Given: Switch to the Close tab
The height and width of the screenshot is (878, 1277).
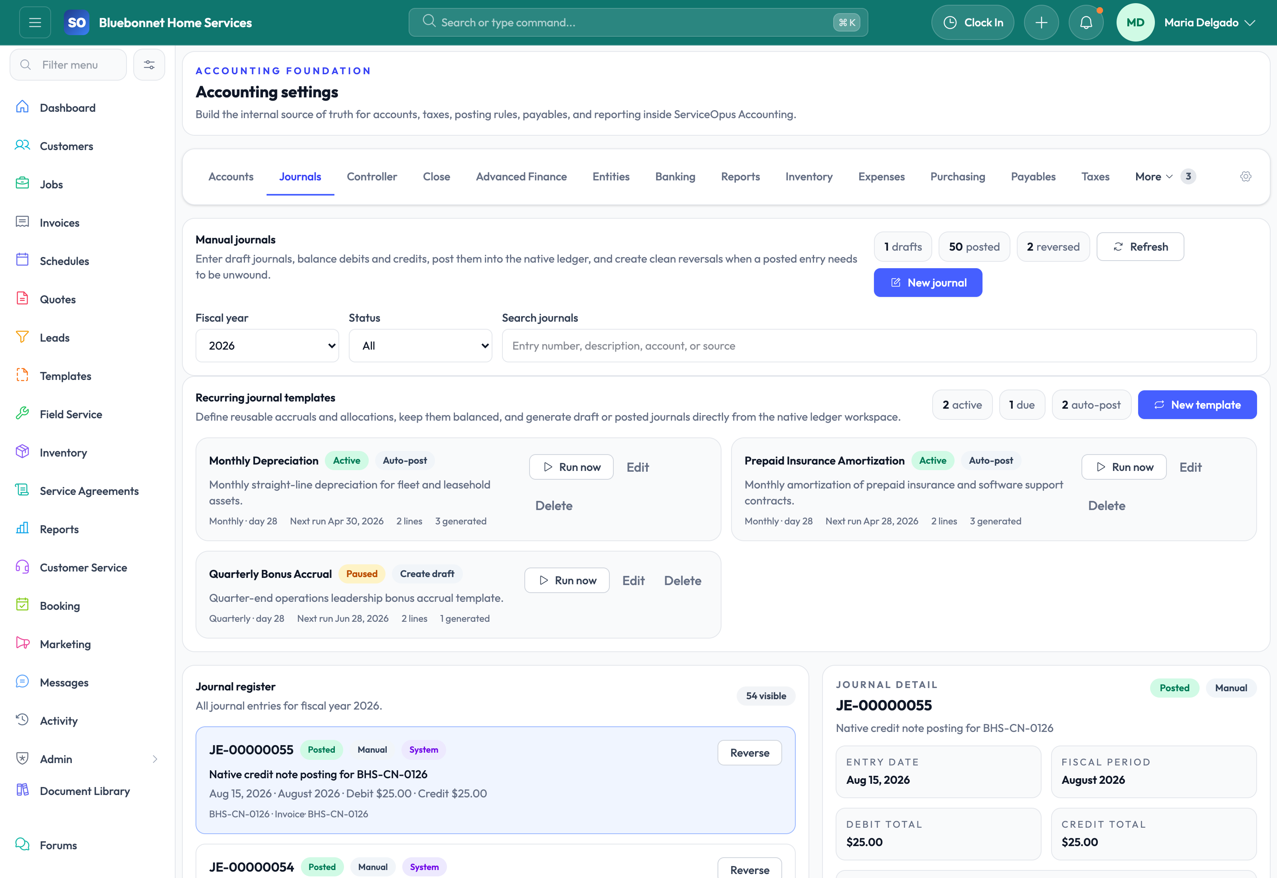Looking at the screenshot, I should tap(436, 176).
